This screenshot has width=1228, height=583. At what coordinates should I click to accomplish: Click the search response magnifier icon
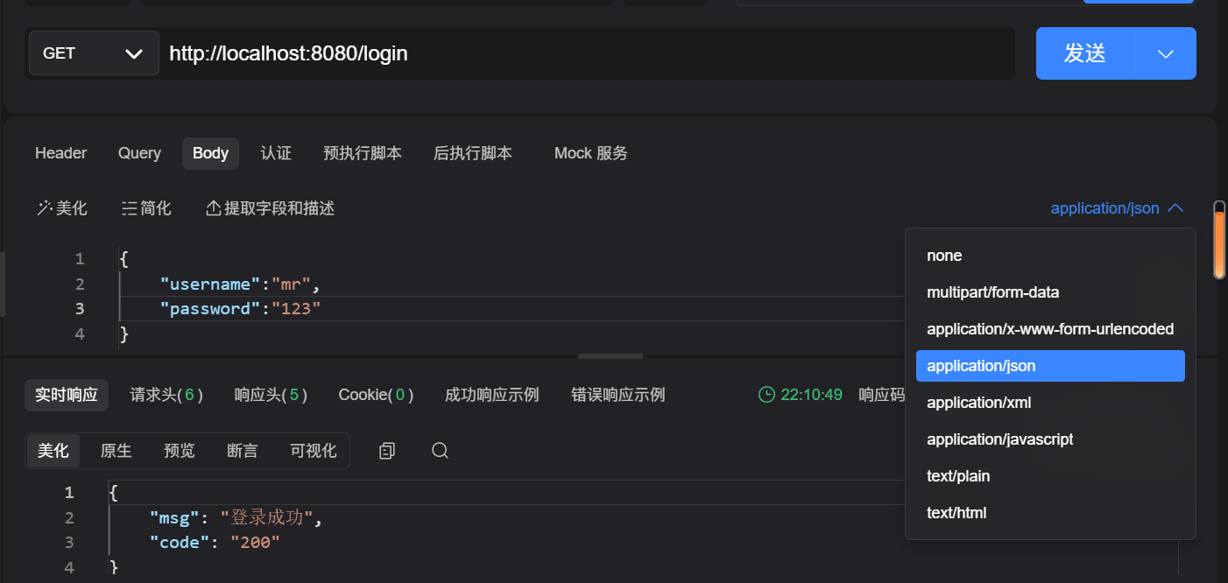pyautogui.click(x=441, y=451)
